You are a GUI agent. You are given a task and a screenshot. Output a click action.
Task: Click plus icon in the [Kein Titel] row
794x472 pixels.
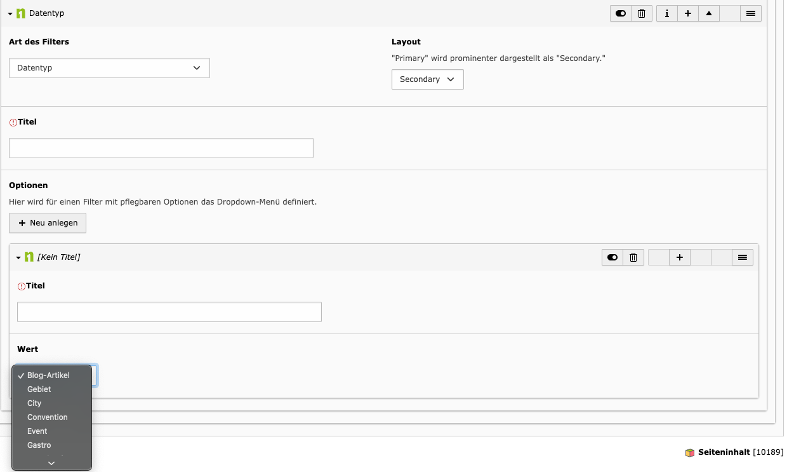click(x=679, y=257)
